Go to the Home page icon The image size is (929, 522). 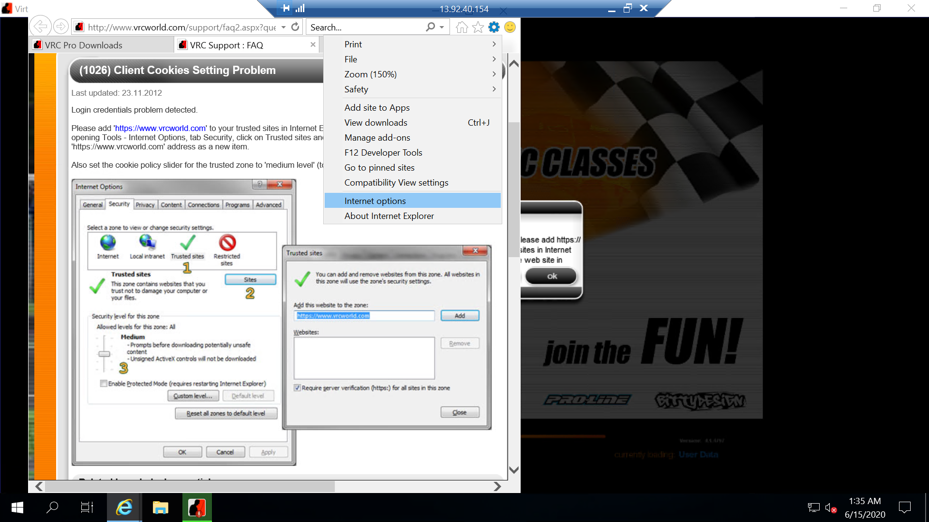click(462, 27)
